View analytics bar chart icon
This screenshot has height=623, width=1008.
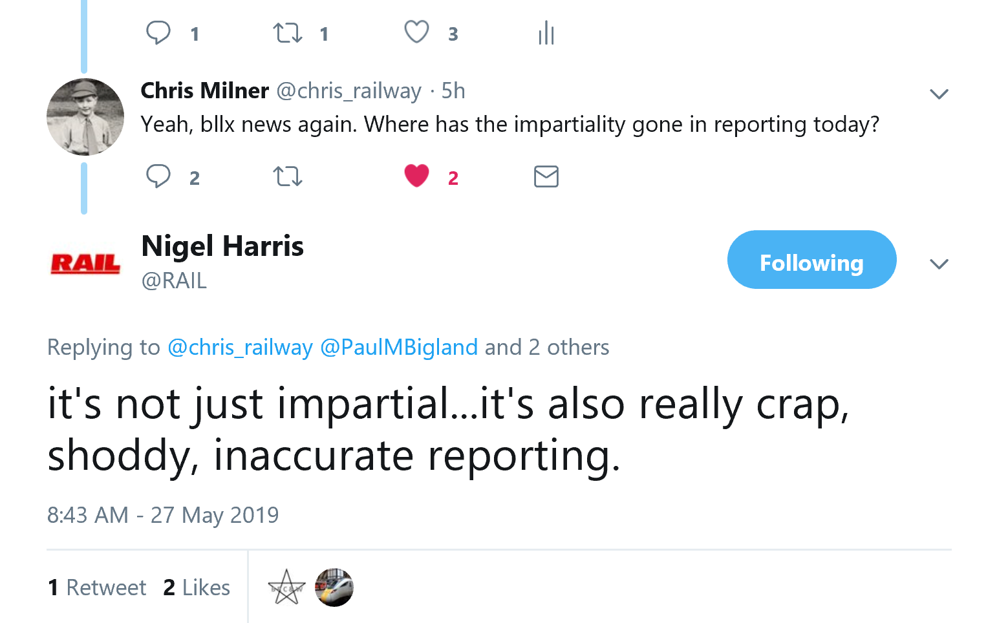tap(546, 32)
